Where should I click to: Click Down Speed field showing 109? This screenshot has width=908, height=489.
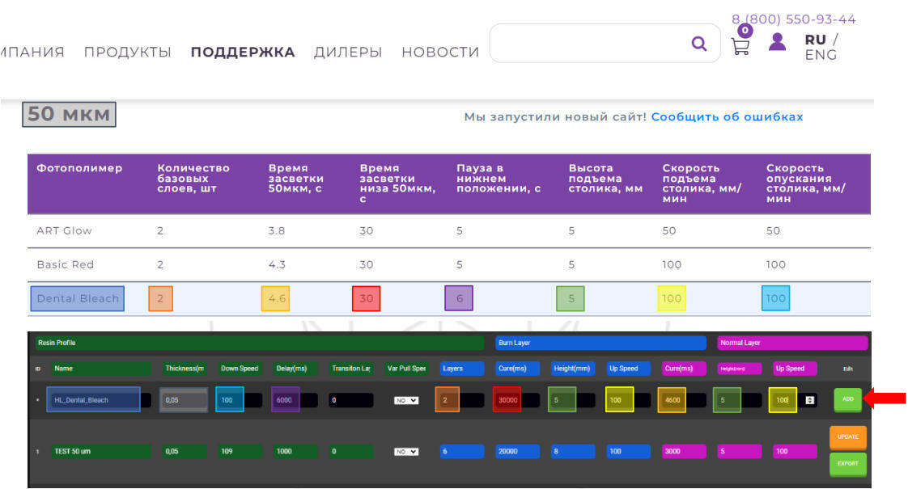(x=240, y=451)
